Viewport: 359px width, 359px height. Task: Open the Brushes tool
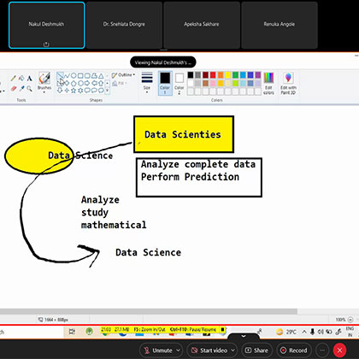[44, 83]
